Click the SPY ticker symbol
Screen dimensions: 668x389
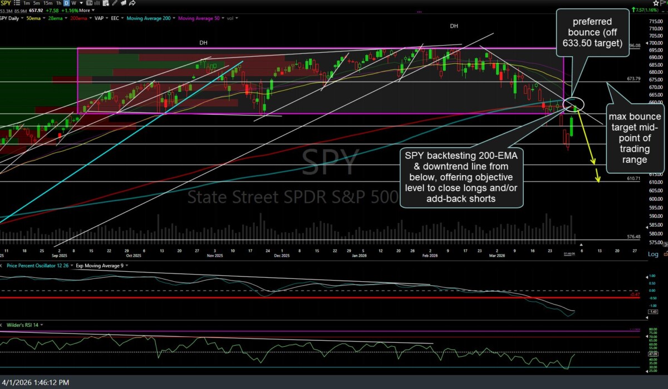click(x=6, y=3)
